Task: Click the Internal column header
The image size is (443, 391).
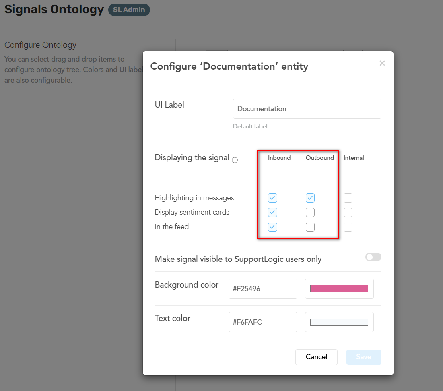Action: tap(354, 158)
